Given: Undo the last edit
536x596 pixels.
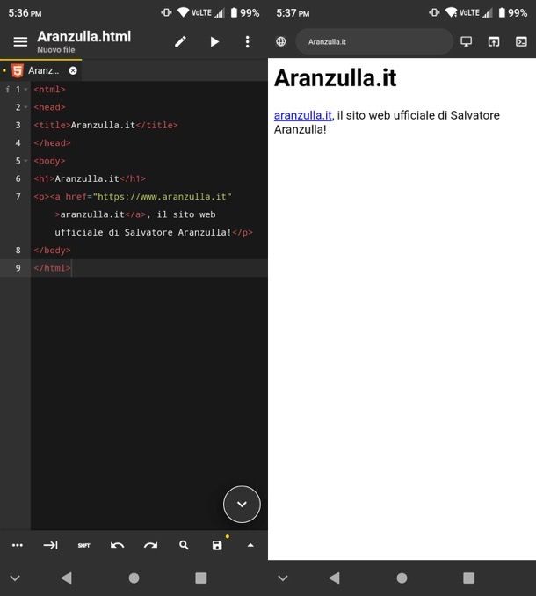Looking at the screenshot, I should (117, 545).
